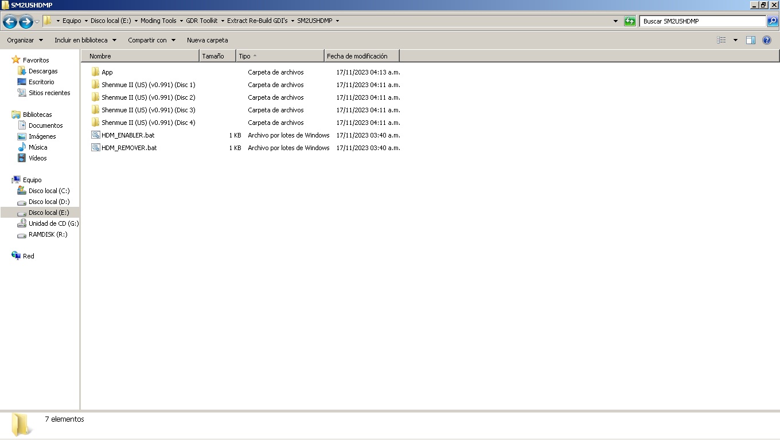The width and height of the screenshot is (780, 440).
Task: Toggle the preview pane icon
Action: pos(751,40)
